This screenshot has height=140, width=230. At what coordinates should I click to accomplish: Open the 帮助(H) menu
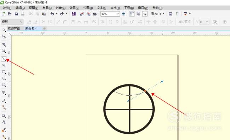(x=157, y=8)
